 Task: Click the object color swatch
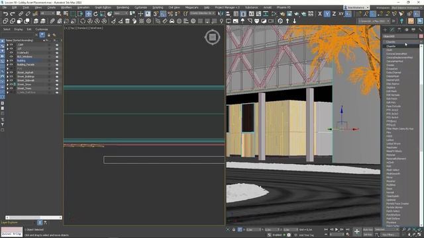[x=421, y=36]
